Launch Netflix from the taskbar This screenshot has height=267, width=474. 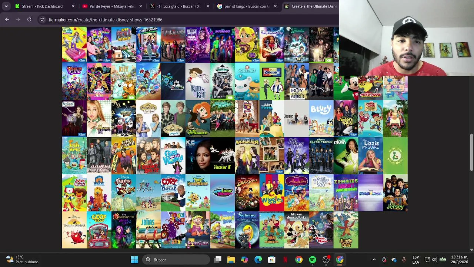tap(285, 260)
